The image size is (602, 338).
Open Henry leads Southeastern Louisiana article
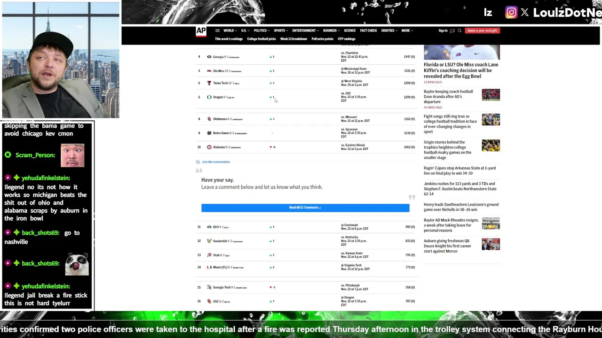tap(461, 207)
